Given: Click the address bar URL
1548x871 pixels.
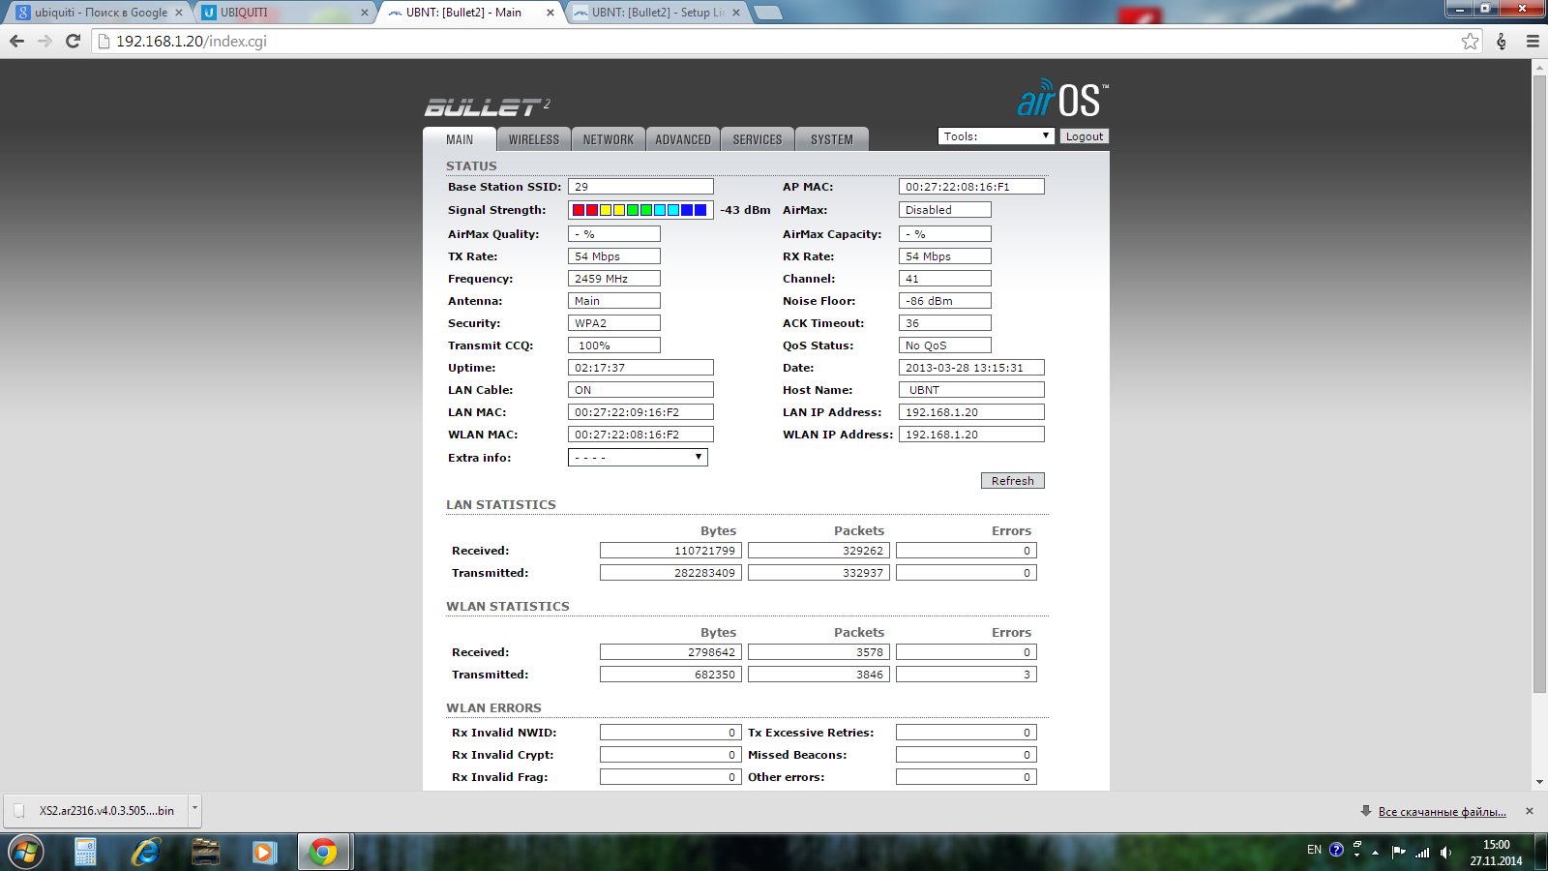Looking at the screenshot, I should 192,41.
